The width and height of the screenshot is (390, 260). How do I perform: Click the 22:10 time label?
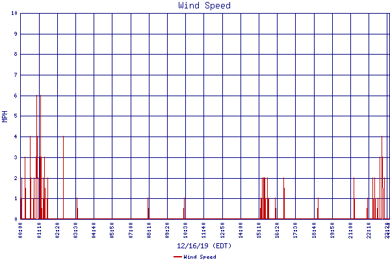point(369,230)
